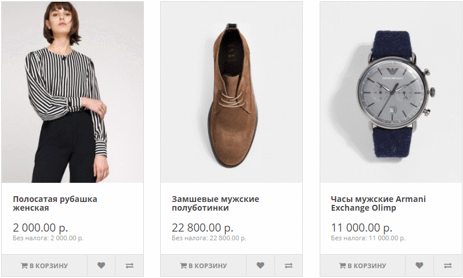The image size is (463, 278).
Task: Click cart icon under Armani watch
Action: point(342,266)
